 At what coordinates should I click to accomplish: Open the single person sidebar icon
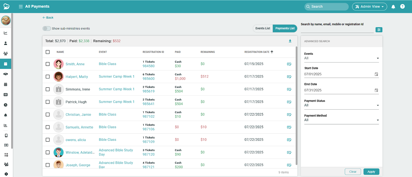6,43
